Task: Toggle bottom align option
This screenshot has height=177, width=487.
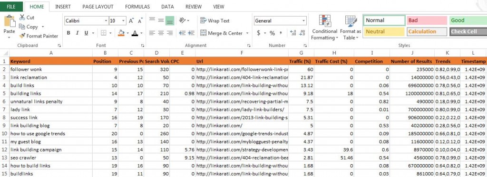Action: point(170,20)
